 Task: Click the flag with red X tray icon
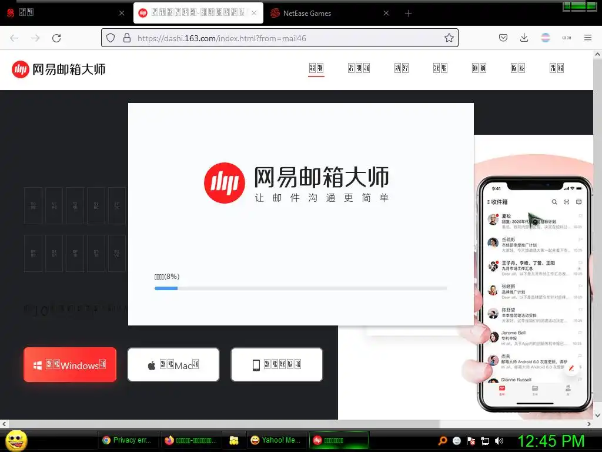click(x=471, y=441)
